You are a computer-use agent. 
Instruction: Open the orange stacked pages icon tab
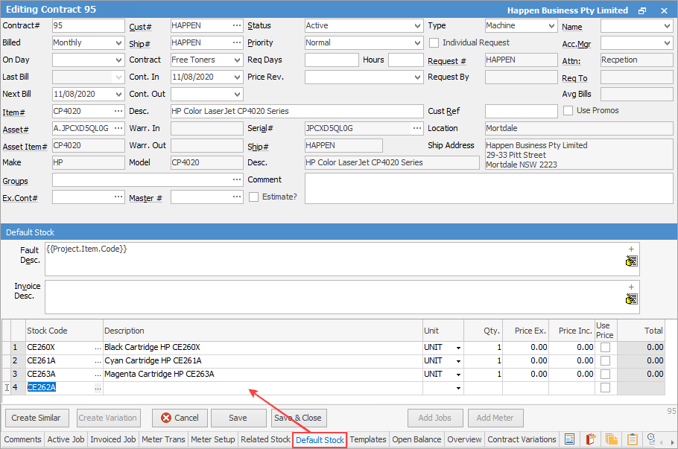612,439
